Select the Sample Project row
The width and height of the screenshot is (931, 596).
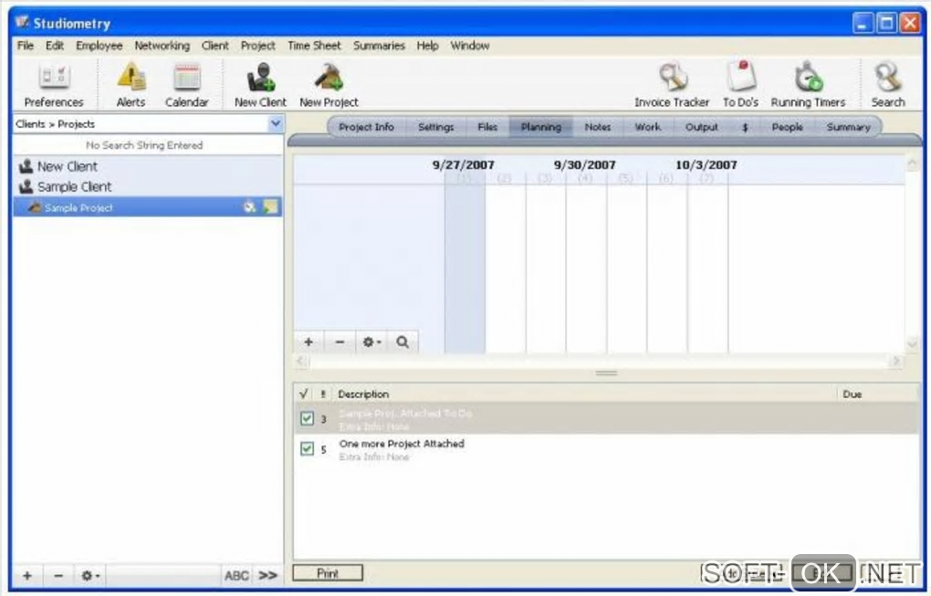click(x=147, y=207)
